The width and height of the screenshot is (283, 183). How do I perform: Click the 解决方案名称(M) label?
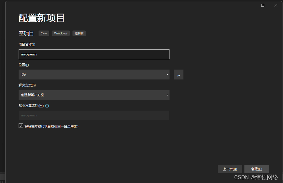tap(31, 106)
